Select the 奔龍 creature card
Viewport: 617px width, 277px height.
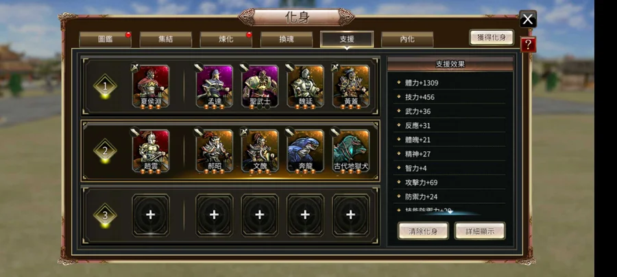pyautogui.click(x=305, y=151)
